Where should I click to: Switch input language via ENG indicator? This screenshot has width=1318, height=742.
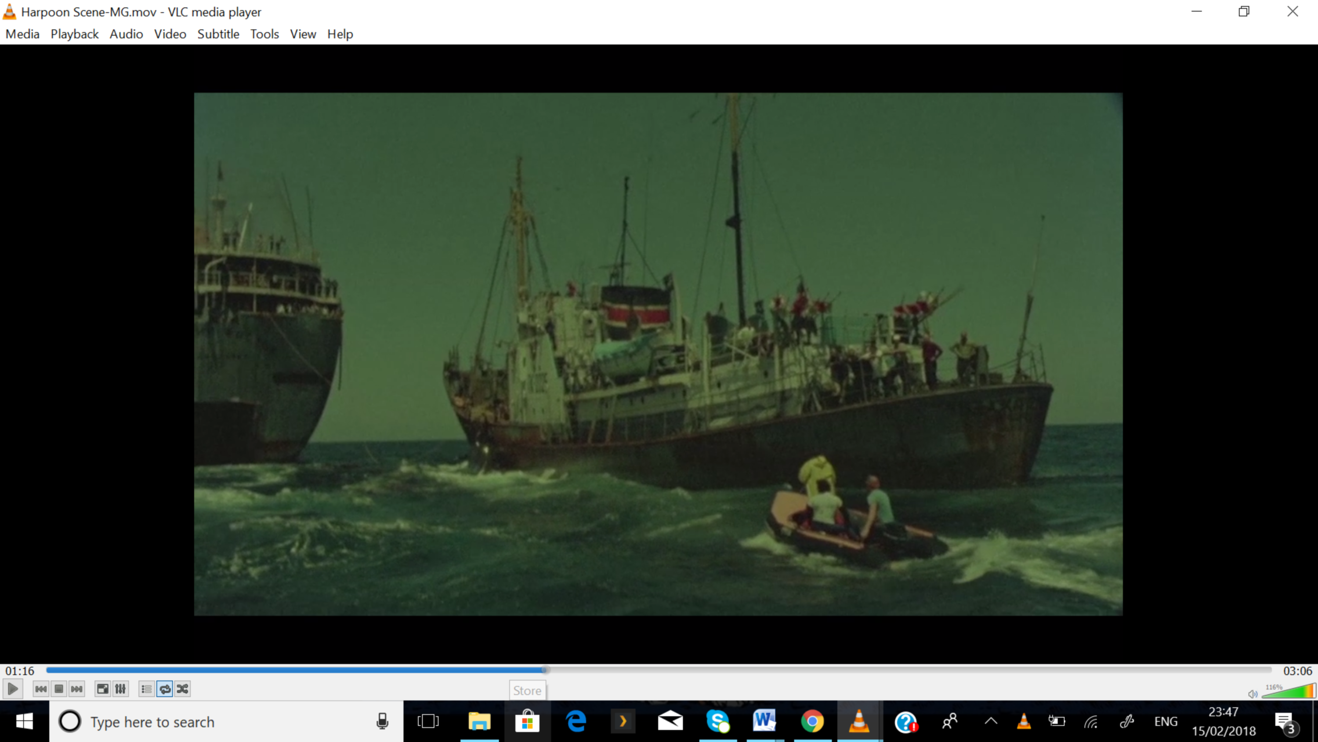[x=1166, y=721]
